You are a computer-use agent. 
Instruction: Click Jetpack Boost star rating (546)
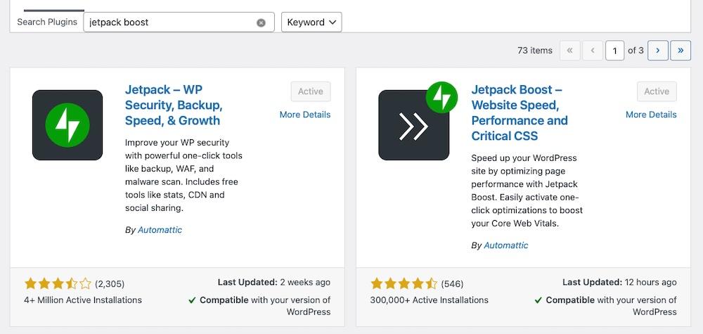pyautogui.click(x=404, y=283)
